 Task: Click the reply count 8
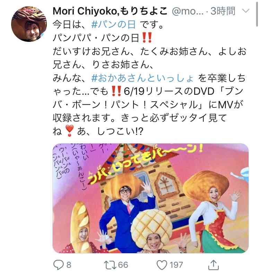[69, 265]
